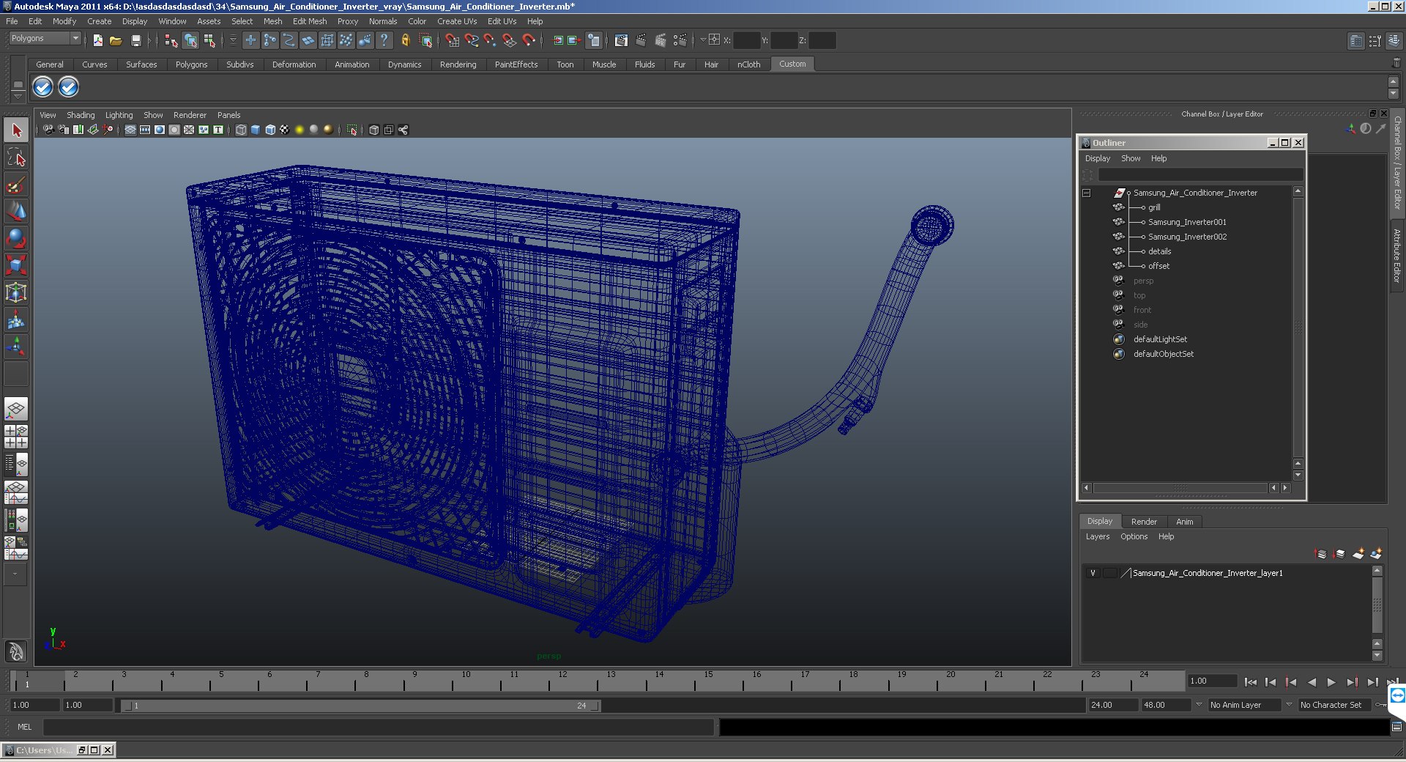The image size is (1406, 762).
Task: Activate the Scale tool cube icon
Action: 16,265
